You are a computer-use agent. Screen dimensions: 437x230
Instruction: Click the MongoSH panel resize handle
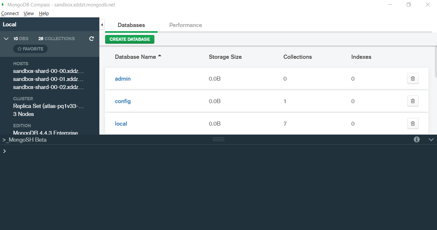[218, 139]
